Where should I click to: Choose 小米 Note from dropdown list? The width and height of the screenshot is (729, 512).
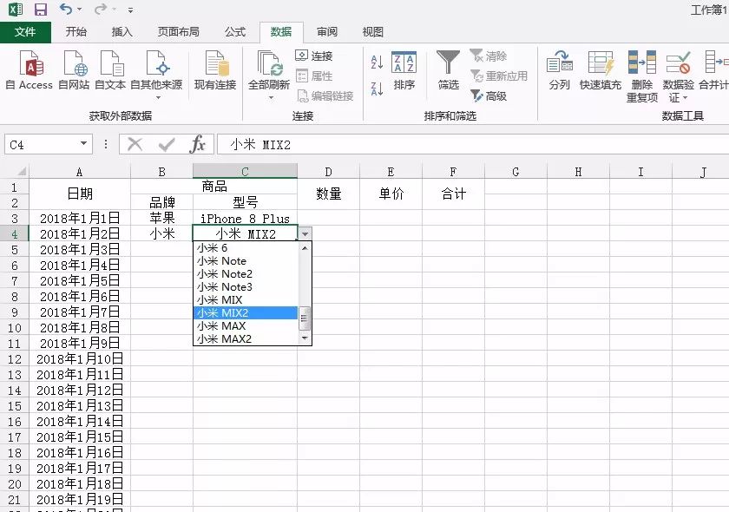[x=245, y=261]
